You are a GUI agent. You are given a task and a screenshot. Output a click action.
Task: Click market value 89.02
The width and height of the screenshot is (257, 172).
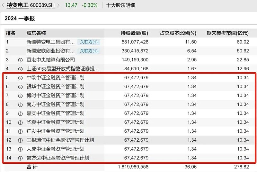pyautogui.click(x=243, y=42)
